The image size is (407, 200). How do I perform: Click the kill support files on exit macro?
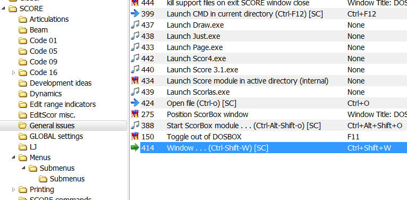pyautogui.click(x=238, y=3)
